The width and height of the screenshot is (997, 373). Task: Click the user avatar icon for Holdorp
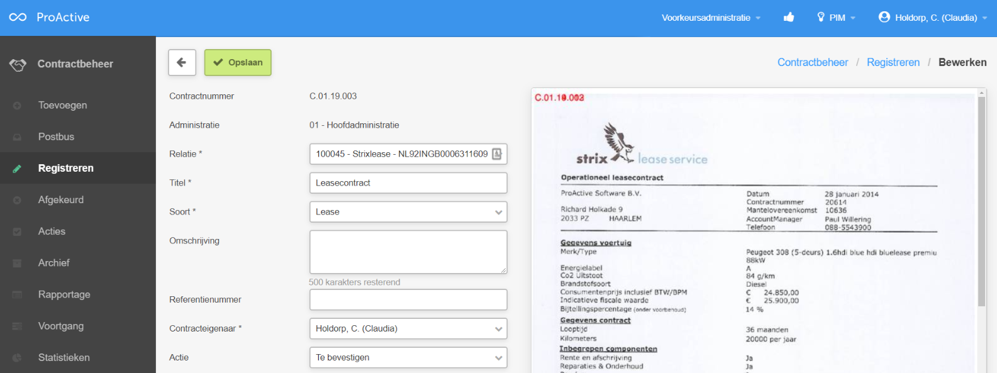point(884,17)
